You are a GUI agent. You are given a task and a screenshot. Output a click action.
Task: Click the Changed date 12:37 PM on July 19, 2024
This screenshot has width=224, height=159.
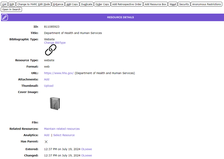62,155
